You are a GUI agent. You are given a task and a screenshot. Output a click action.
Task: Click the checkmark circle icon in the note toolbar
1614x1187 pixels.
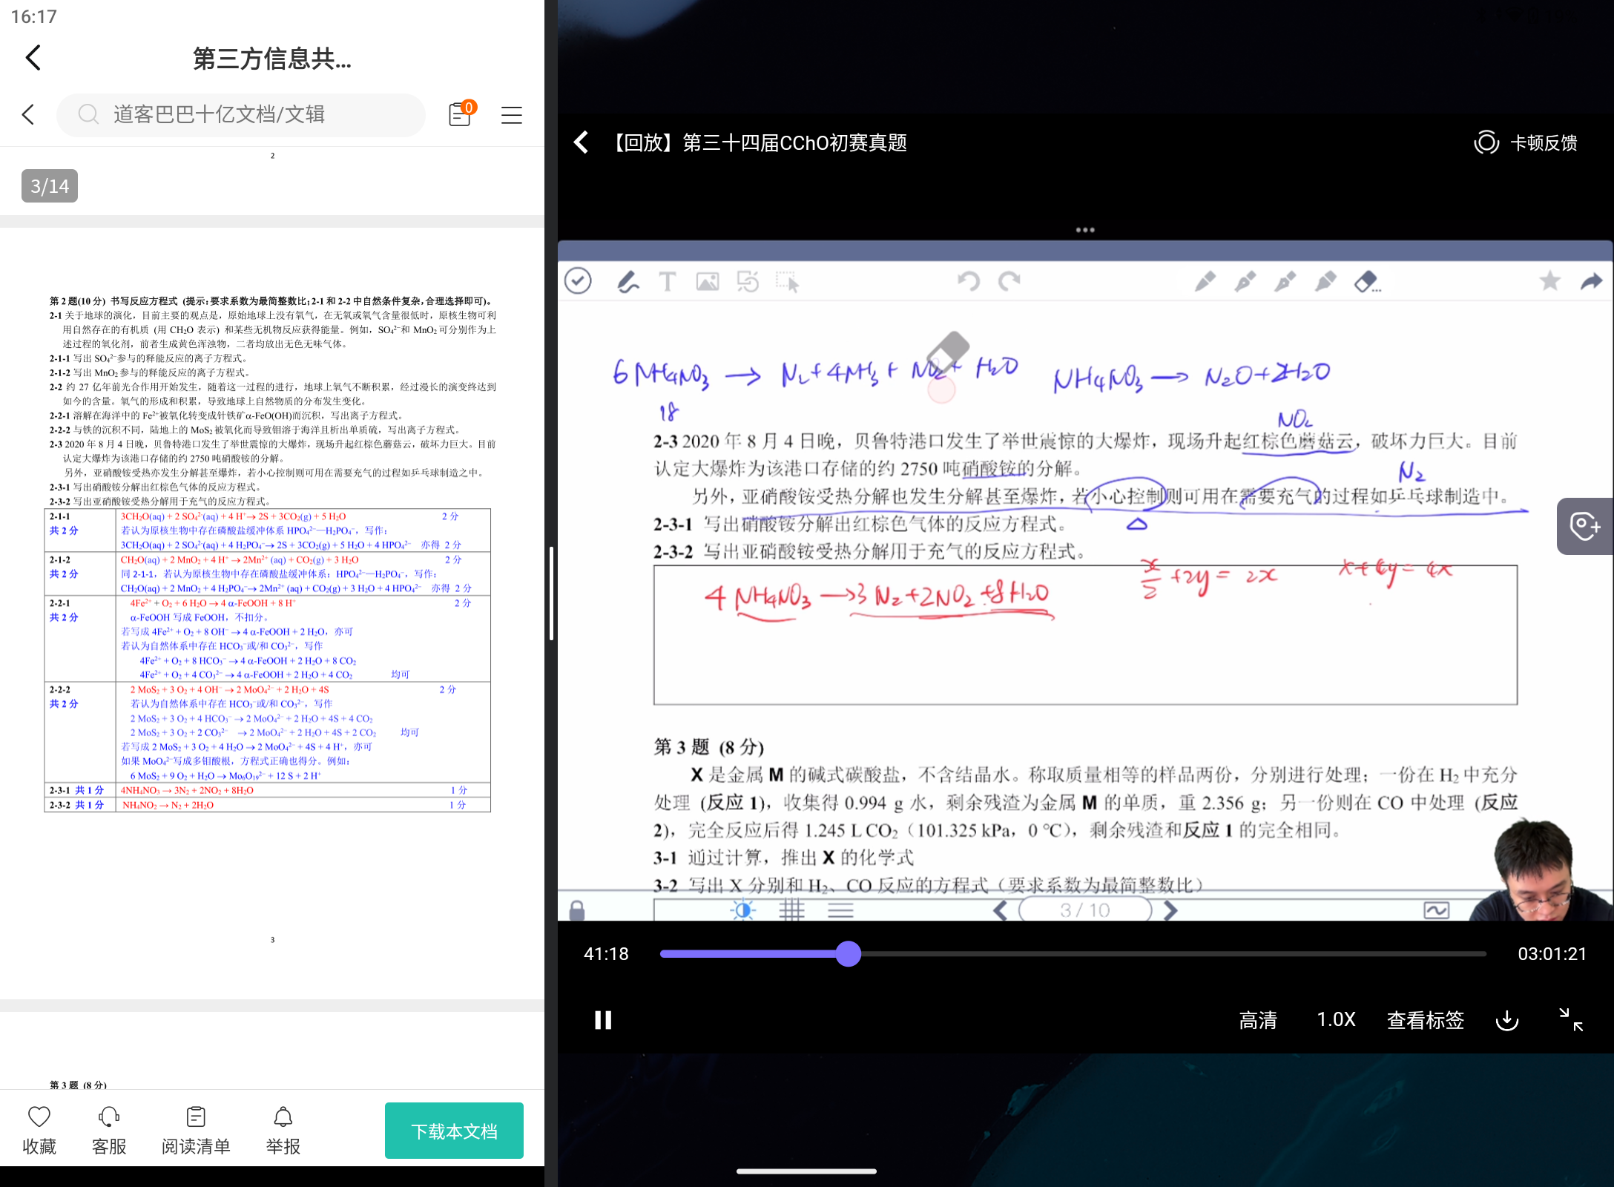pyautogui.click(x=578, y=281)
